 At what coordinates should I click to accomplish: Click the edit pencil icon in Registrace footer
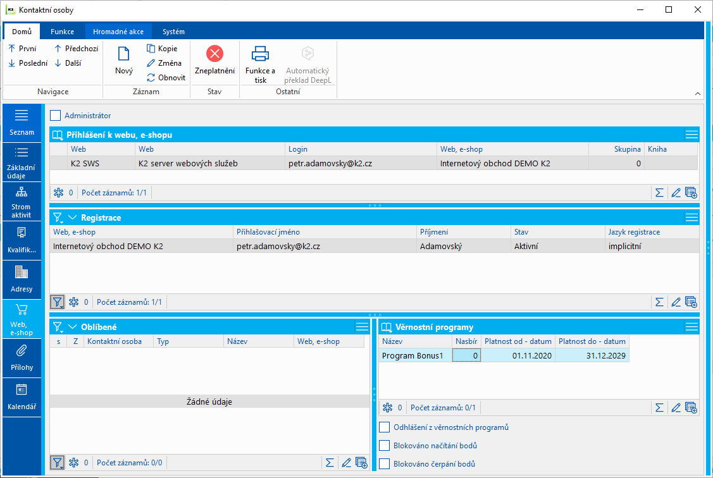pyautogui.click(x=676, y=302)
